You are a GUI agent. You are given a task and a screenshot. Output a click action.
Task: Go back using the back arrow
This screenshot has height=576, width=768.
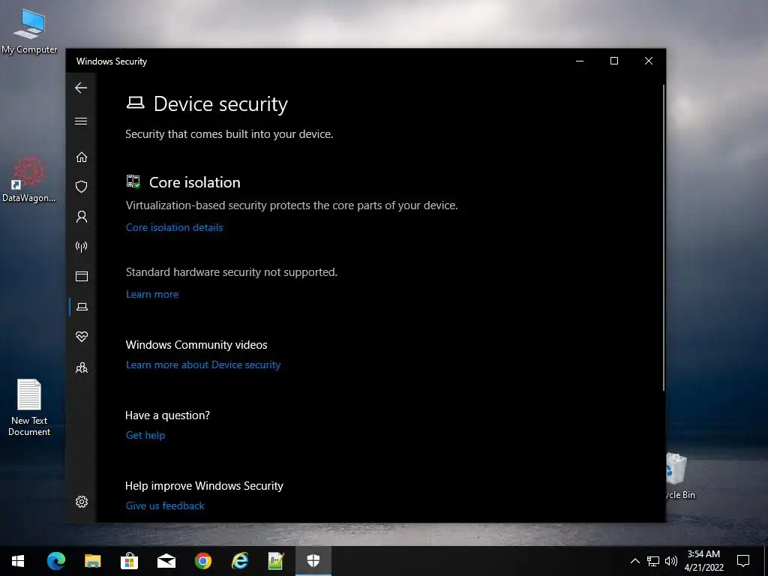[x=81, y=88]
